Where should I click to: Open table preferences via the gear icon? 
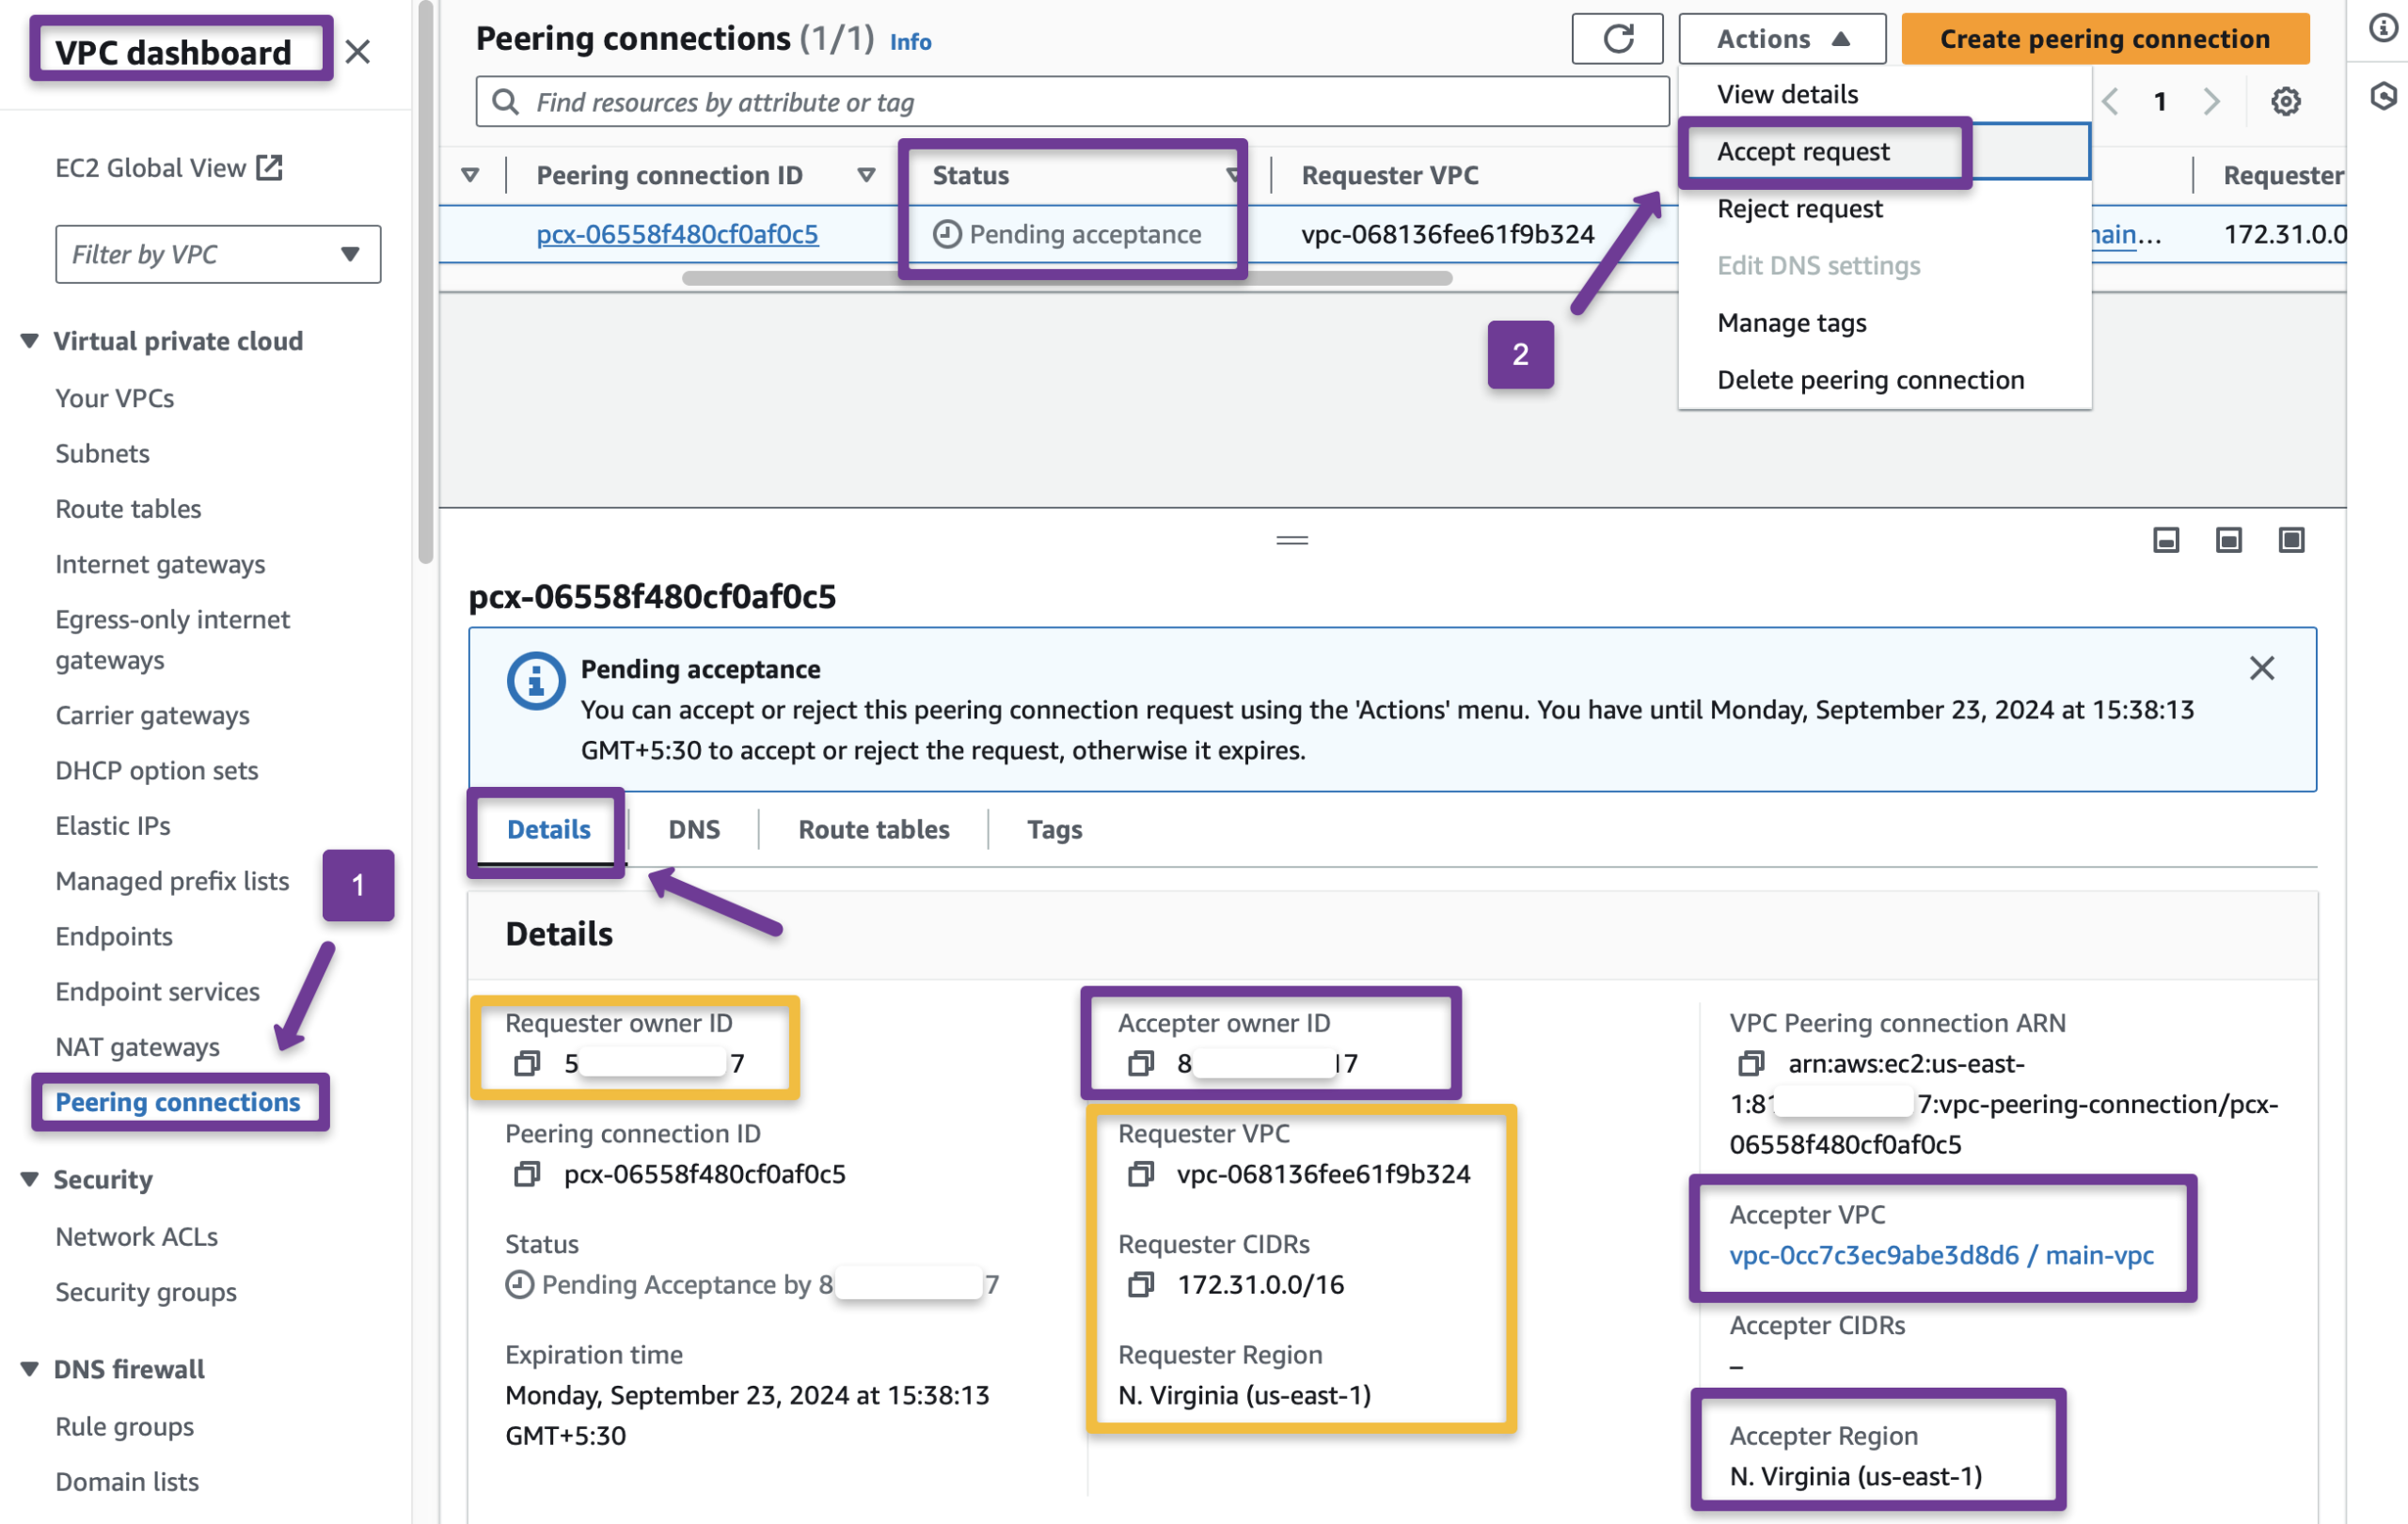click(x=2286, y=100)
